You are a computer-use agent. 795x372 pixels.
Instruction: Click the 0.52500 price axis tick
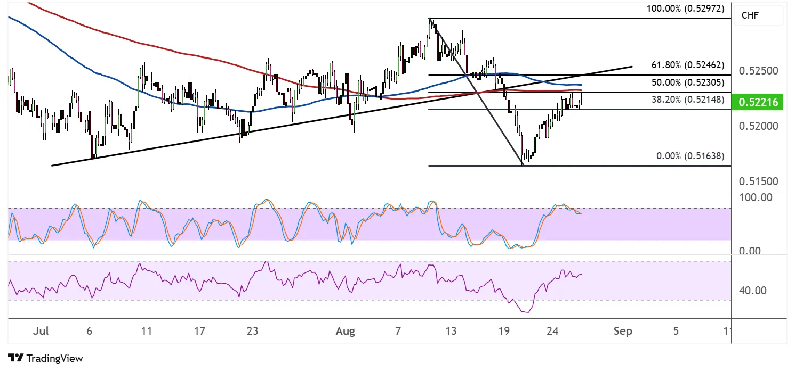click(x=758, y=71)
